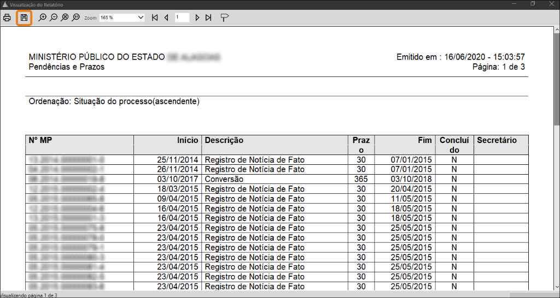Click the 'Início' column header
The width and height of the screenshot is (560, 298).
167,145
